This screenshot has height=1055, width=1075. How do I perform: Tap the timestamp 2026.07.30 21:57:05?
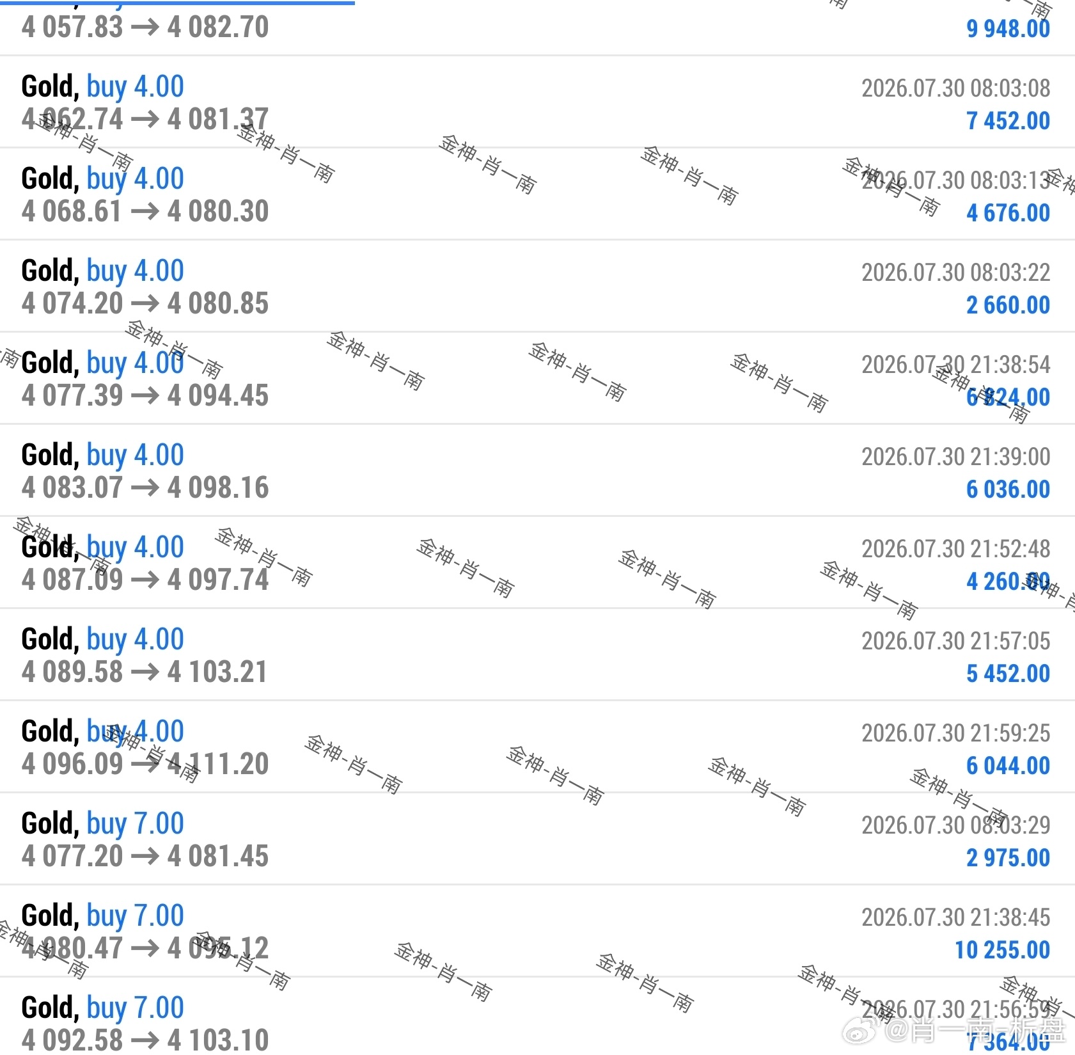[x=955, y=641]
